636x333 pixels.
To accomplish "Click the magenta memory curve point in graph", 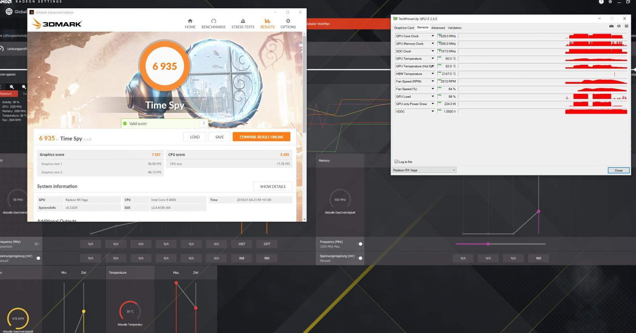I will pyautogui.click(x=539, y=211).
